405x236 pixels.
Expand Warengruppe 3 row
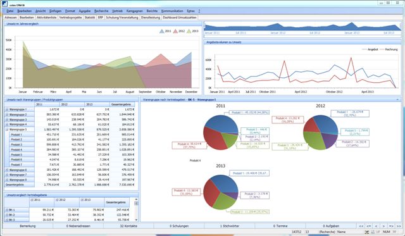7,120
